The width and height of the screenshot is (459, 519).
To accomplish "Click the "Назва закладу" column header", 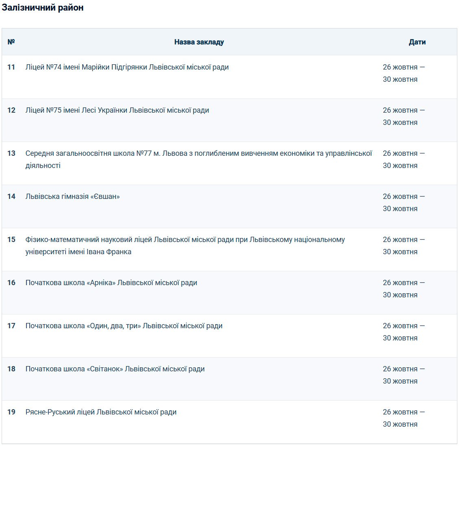I will (199, 42).
